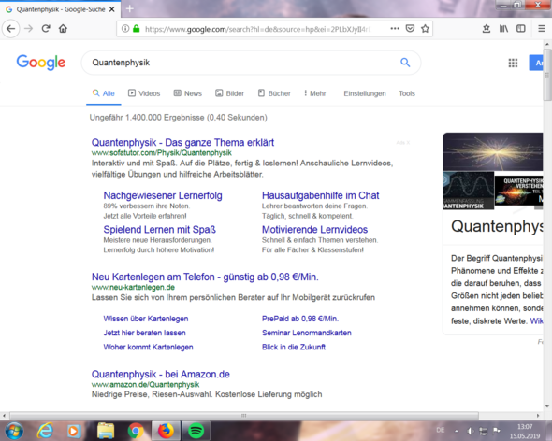Open the Einstellungen dropdown
The height and width of the screenshot is (441, 552).
(x=365, y=93)
